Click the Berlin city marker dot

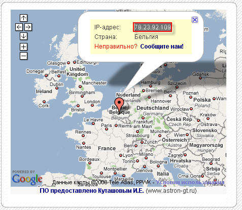click(170, 96)
